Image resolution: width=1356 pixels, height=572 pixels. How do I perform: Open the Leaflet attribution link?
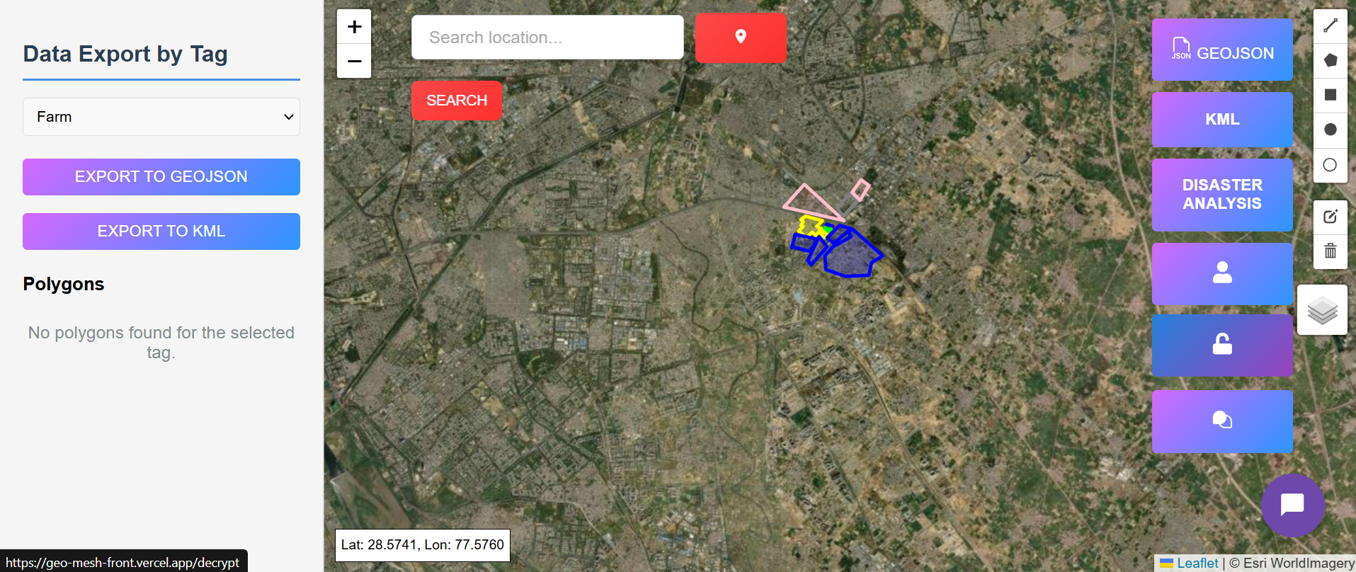[x=1197, y=563]
